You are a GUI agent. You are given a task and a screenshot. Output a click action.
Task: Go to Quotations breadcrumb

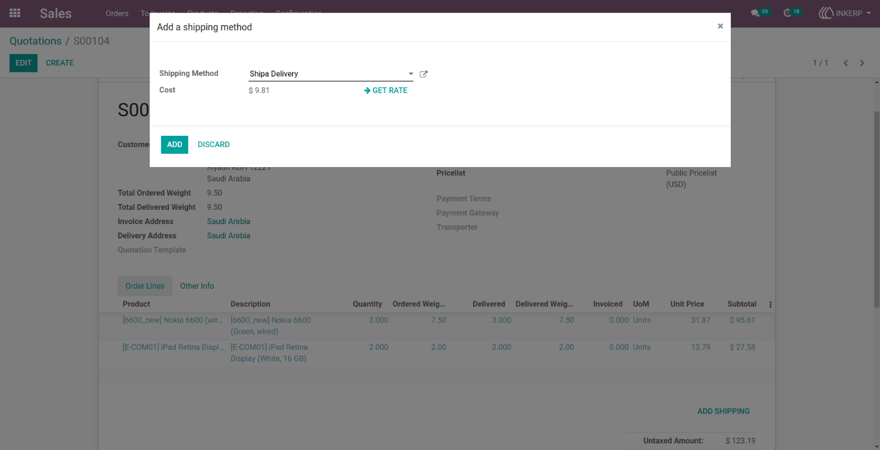36,41
